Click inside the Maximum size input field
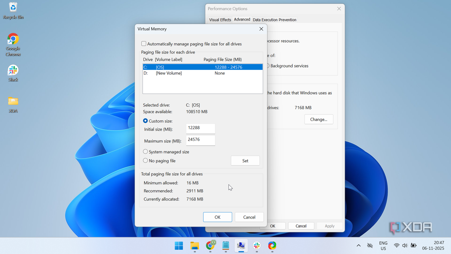Image resolution: width=451 pixels, height=254 pixels. tap(200, 140)
